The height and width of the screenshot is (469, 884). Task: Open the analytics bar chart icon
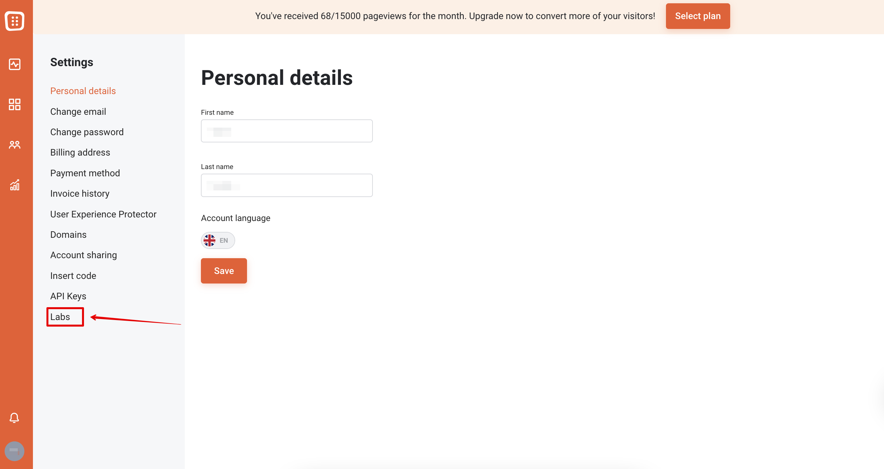coord(14,185)
